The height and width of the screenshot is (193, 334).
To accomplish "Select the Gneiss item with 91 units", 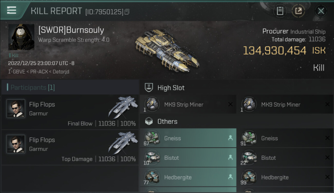I will [x=285, y=138].
